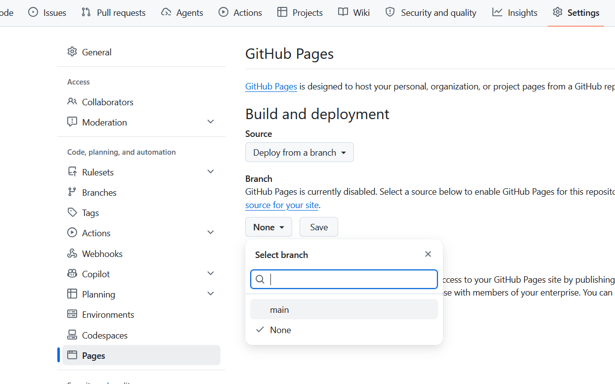Viewport: 615px width, 384px height.
Task: Click the Agents cloud icon
Action: point(166,12)
